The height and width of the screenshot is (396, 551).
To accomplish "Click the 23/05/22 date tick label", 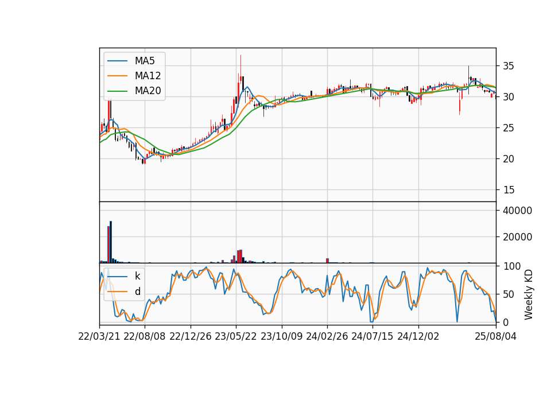I will (236, 336).
